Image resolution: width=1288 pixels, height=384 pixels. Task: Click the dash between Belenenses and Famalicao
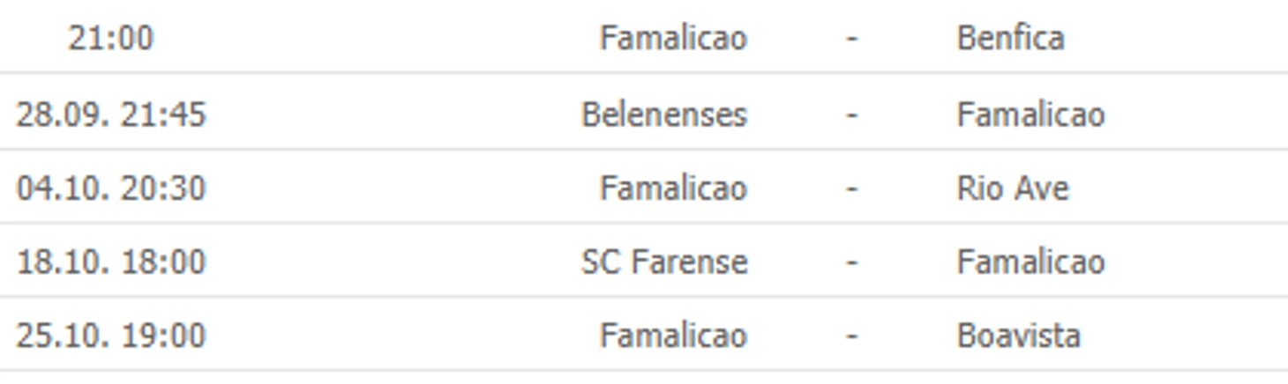(x=851, y=115)
